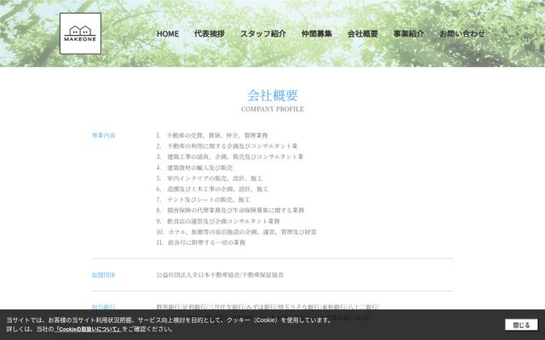Screen dimensions: 545x340
Task: Click list item 4 about 建築資材
Action: (x=195, y=167)
